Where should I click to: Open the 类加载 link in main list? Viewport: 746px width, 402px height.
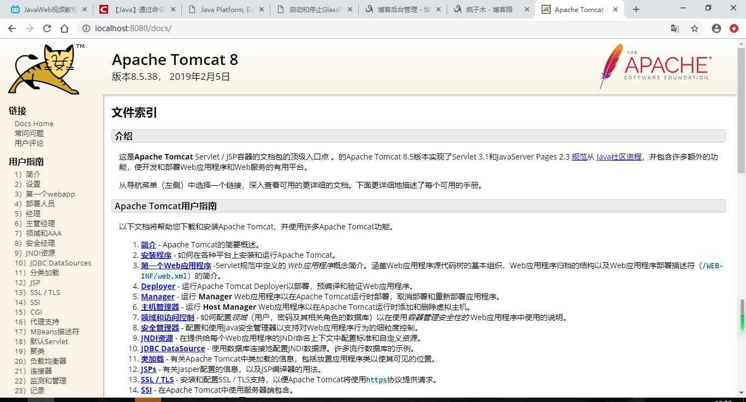152,359
